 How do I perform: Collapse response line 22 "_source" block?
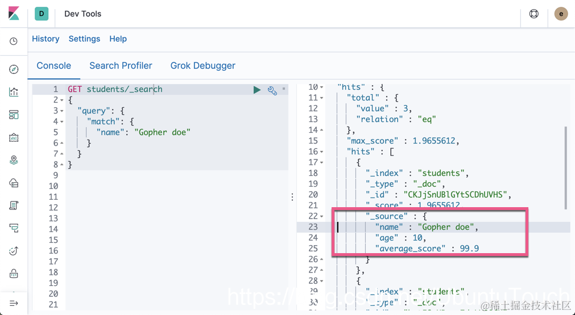[321, 216]
